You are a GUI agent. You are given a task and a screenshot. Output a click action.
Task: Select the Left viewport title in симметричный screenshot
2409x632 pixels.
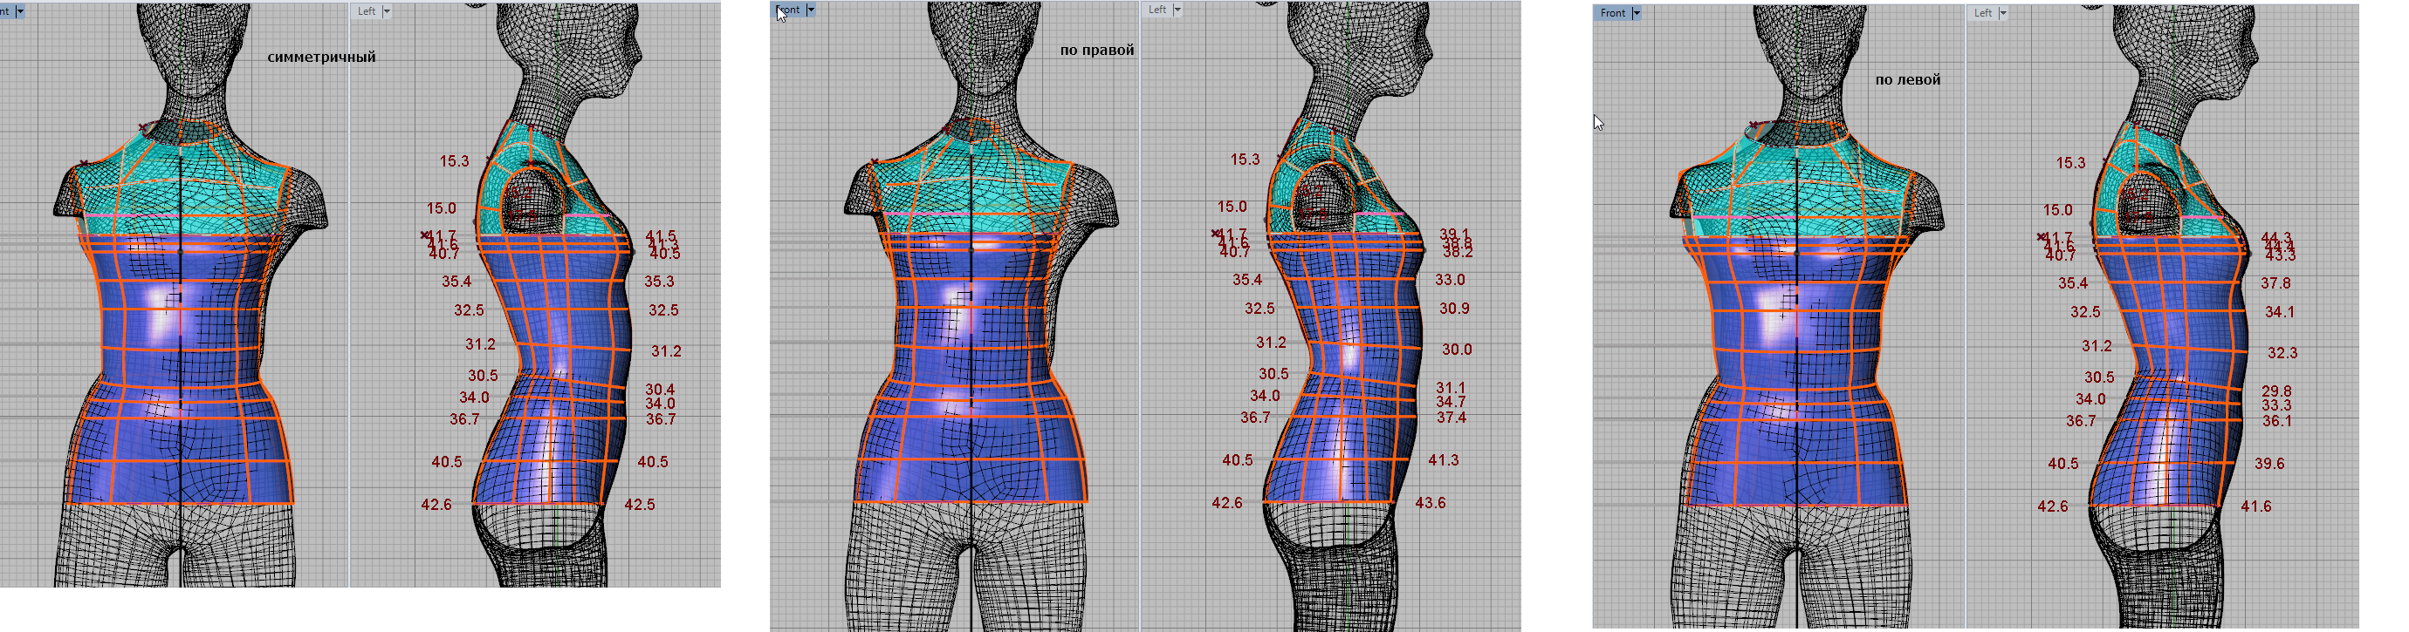tap(367, 11)
